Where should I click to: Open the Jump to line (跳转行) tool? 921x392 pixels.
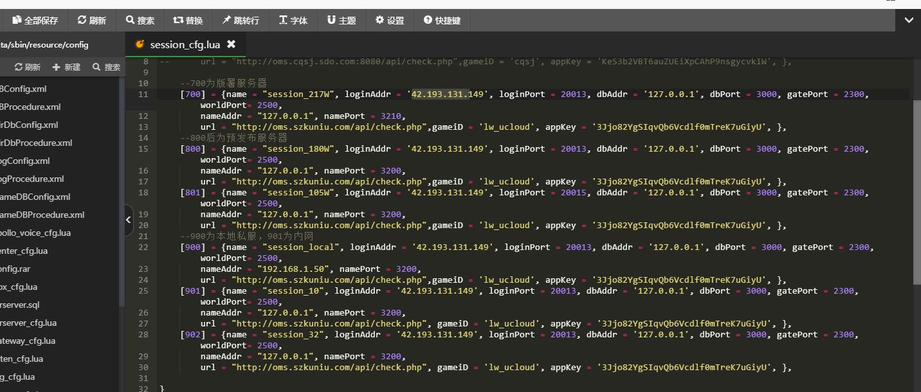(241, 21)
